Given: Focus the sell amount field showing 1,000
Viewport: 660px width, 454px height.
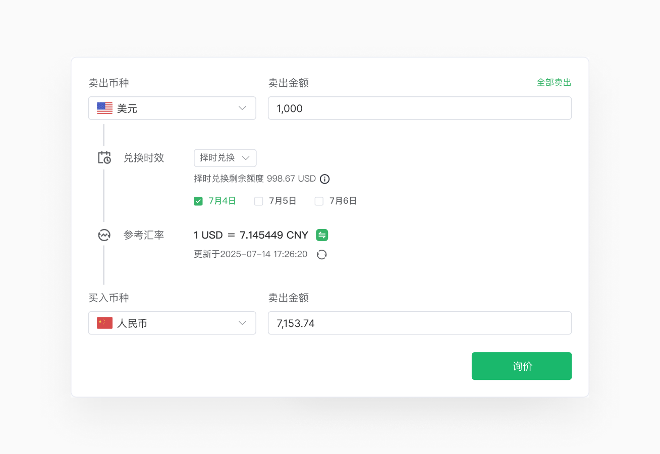Looking at the screenshot, I should [419, 108].
